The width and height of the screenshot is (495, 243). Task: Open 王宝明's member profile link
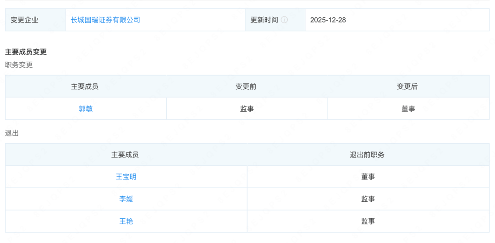click(x=126, y=177)
